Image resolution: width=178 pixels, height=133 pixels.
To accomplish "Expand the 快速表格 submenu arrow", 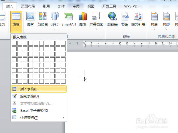I will click(64, 118).
